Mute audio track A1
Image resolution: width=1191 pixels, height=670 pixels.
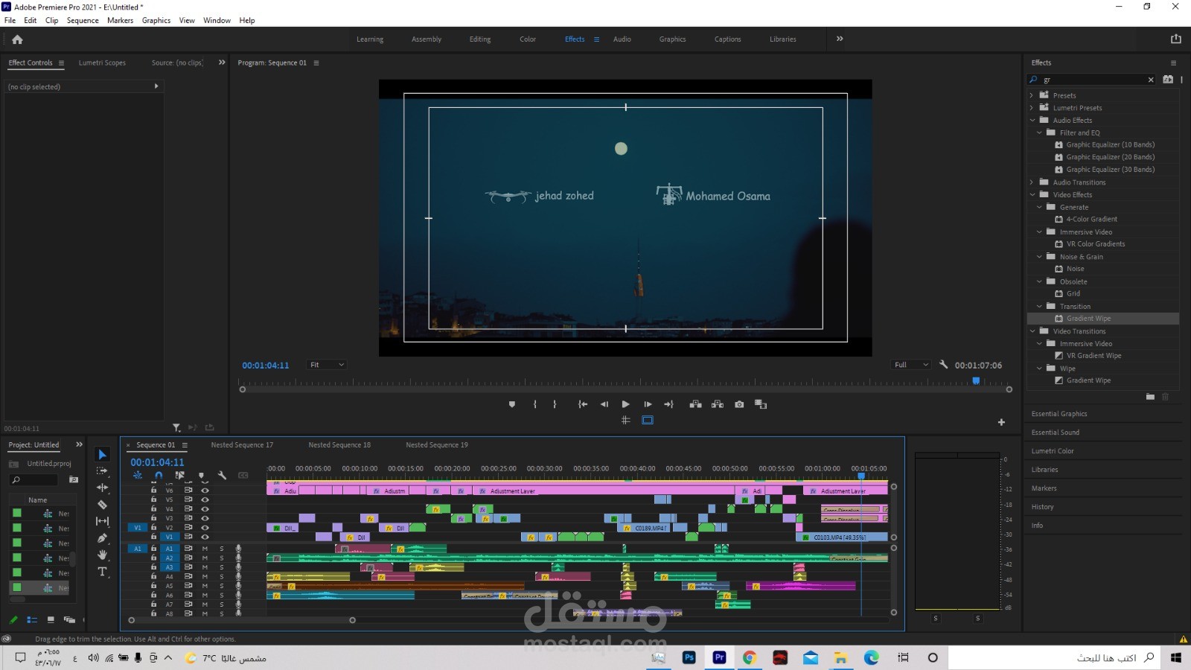[205, 549]
